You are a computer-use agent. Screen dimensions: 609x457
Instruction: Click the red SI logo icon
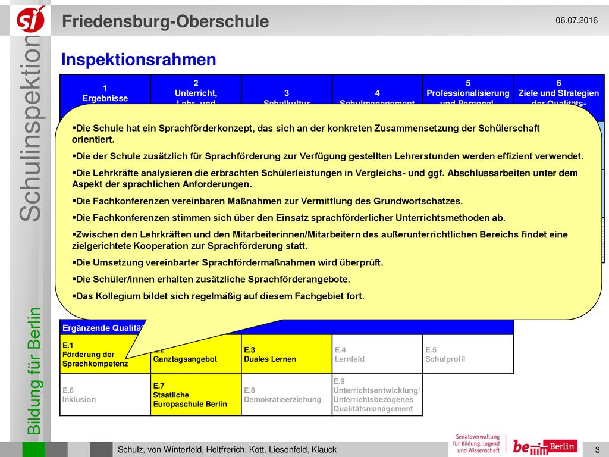coord(30,20)
